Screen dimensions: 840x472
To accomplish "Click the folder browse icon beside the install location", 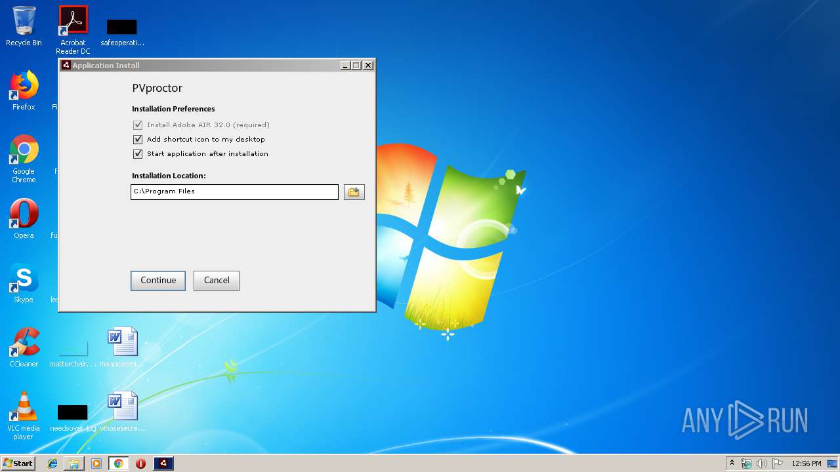I will coord(354,192).
